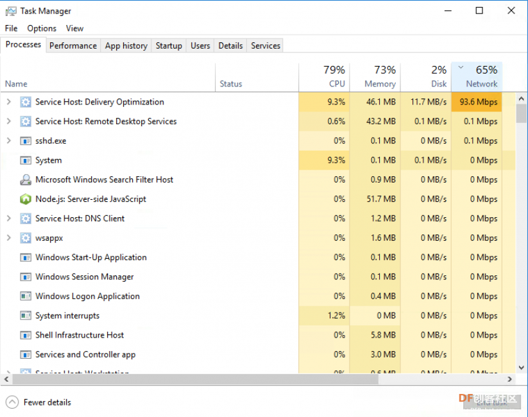This screenshot has height=417, width=528.
Task: Sort by the Network column header
Action: (x=477, y=78)
